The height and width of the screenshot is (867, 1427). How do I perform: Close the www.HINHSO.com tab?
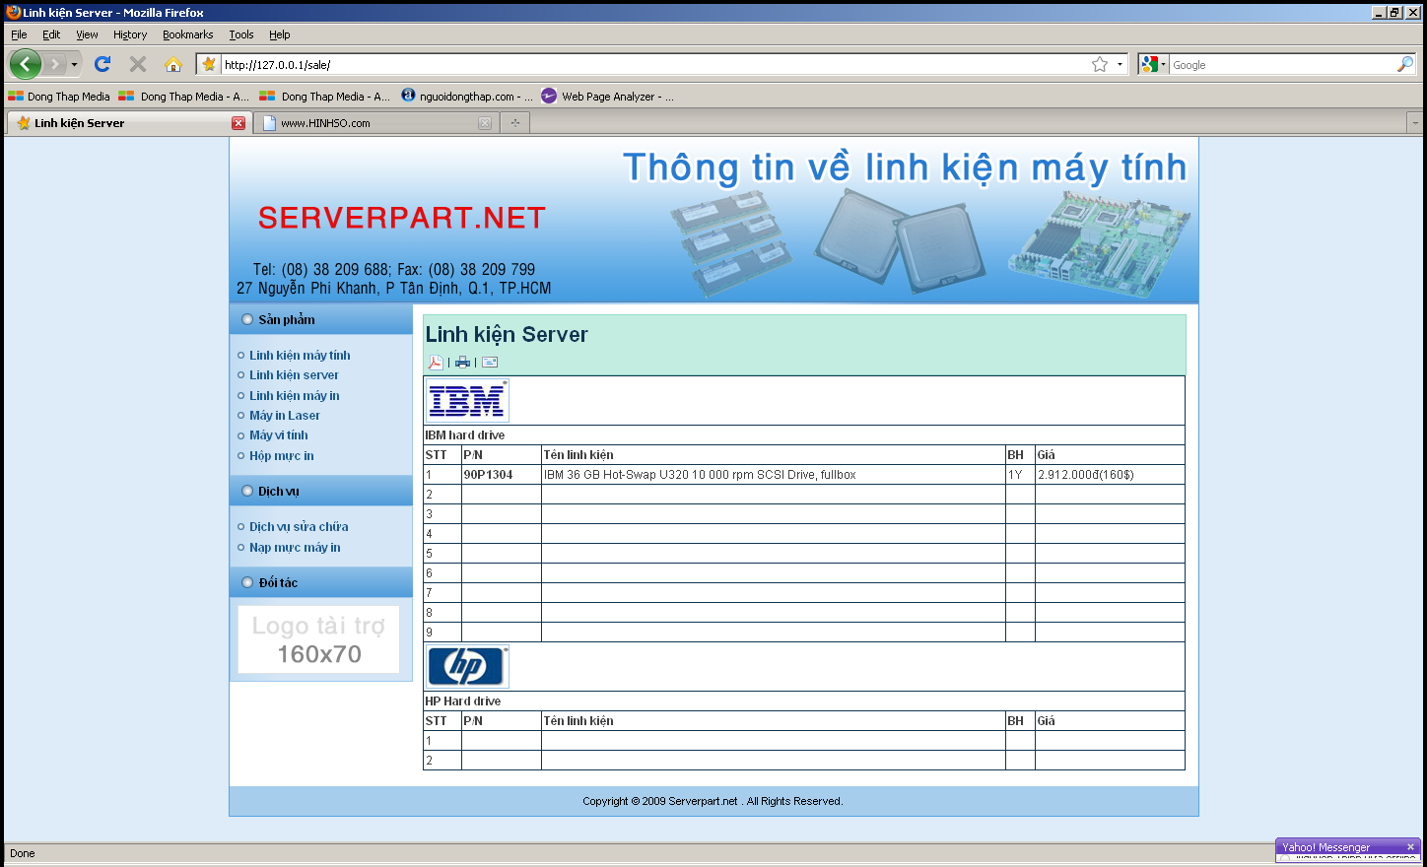coord(485,123)
